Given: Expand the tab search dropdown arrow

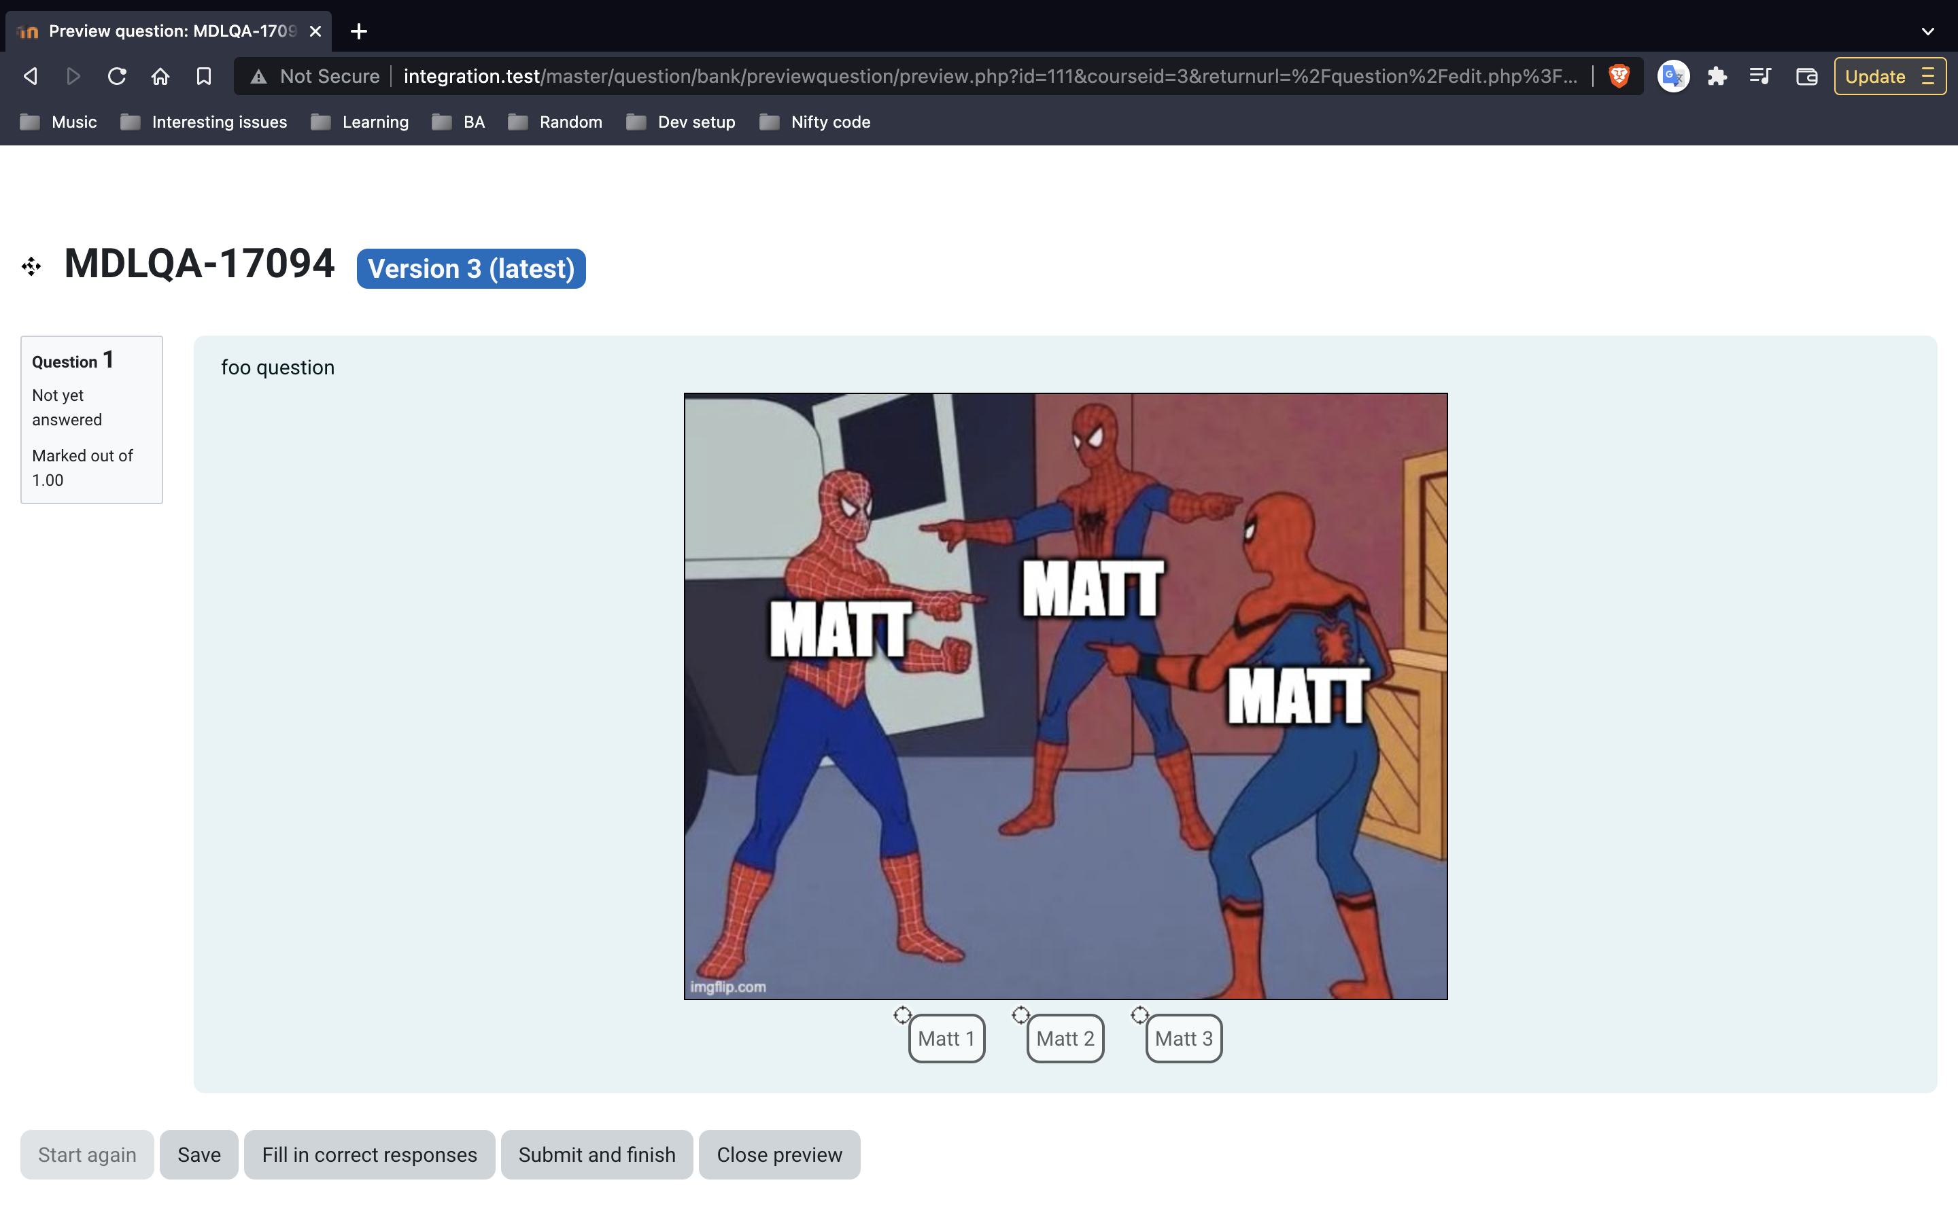Looking at the screenshot, I should click(x=1928, y=31).
